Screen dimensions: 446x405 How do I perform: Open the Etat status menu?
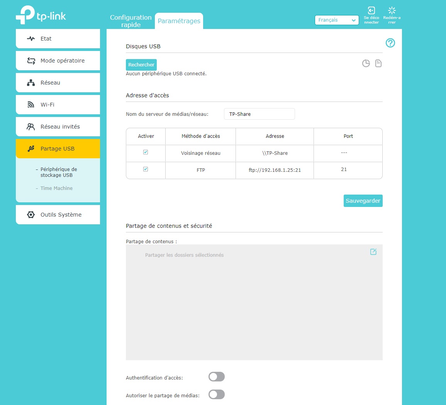58,39
